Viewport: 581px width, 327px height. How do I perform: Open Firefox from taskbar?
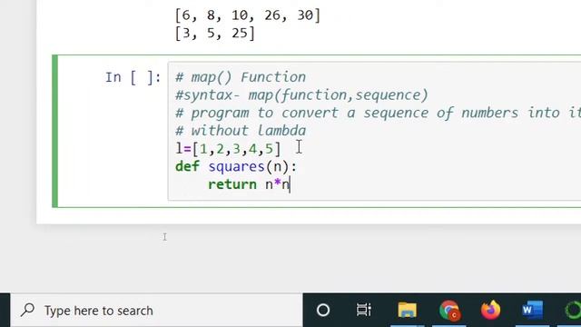(x=490, y=310)
